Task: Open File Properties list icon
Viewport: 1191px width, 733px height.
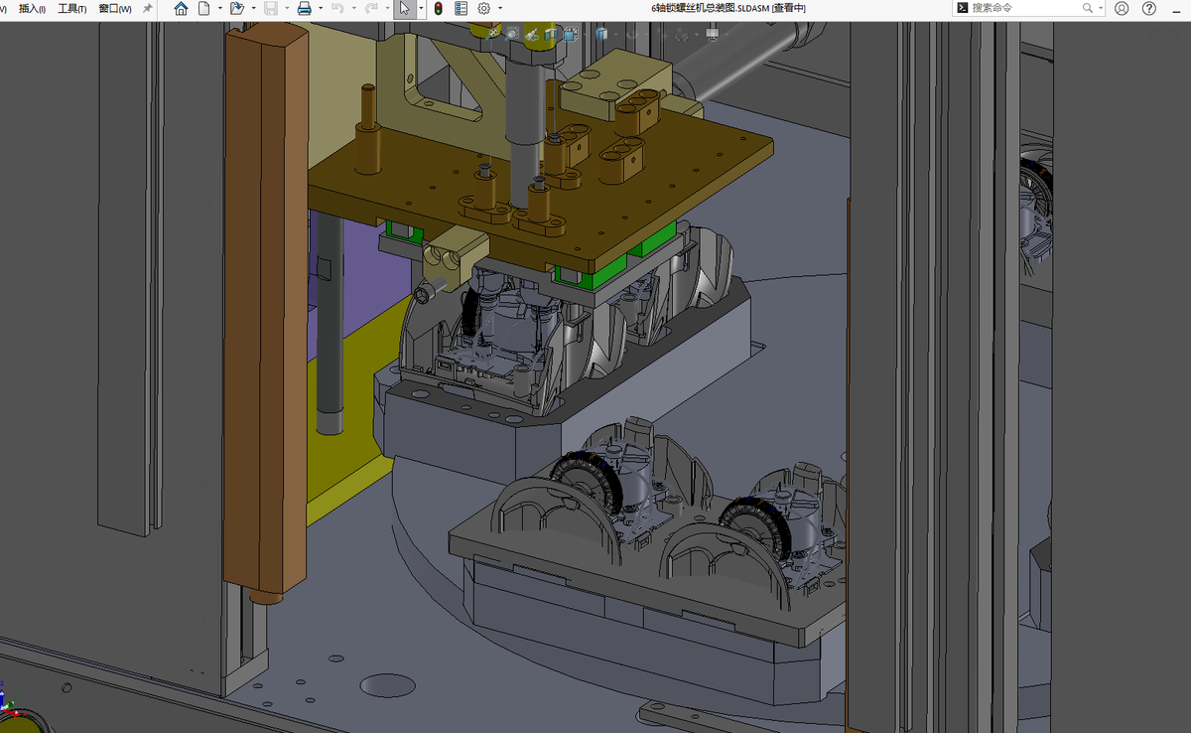Action: click(462, 8)
